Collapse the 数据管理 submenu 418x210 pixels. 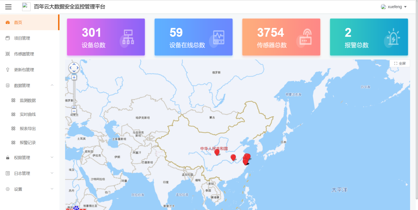(52, 85)
